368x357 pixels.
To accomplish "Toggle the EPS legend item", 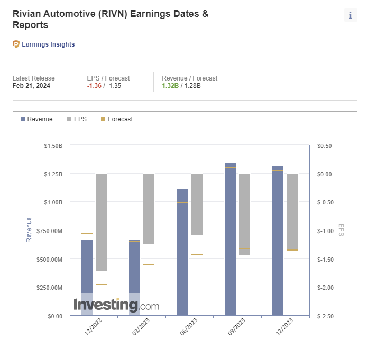I will coord(77,119).
